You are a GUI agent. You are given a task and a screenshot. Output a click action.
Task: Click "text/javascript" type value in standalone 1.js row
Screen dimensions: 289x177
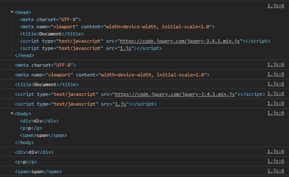coord(75,104)
